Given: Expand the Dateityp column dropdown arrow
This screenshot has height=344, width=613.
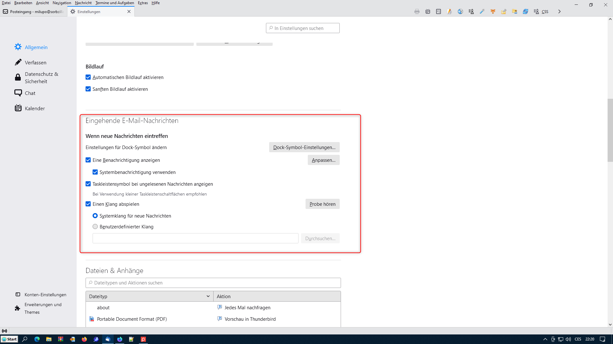Looking at the screenshot, I should tap(208, 296).
